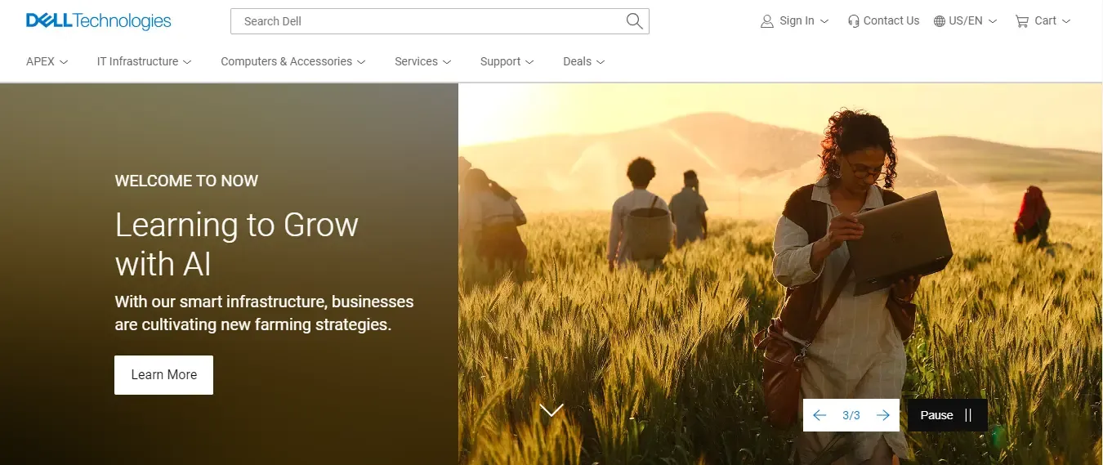Image resolution: width=1103 pixels, height=465 pixels.
Task: Click the Learn More button
Action: (163, 375)
